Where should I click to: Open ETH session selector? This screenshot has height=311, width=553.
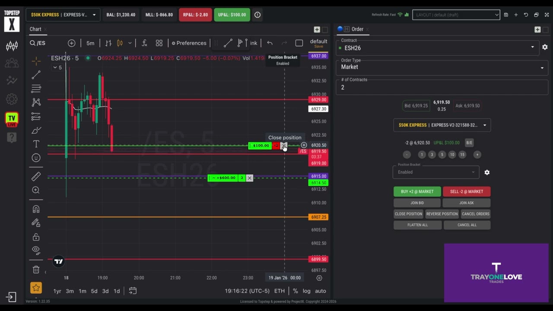(x=280, y=291)
